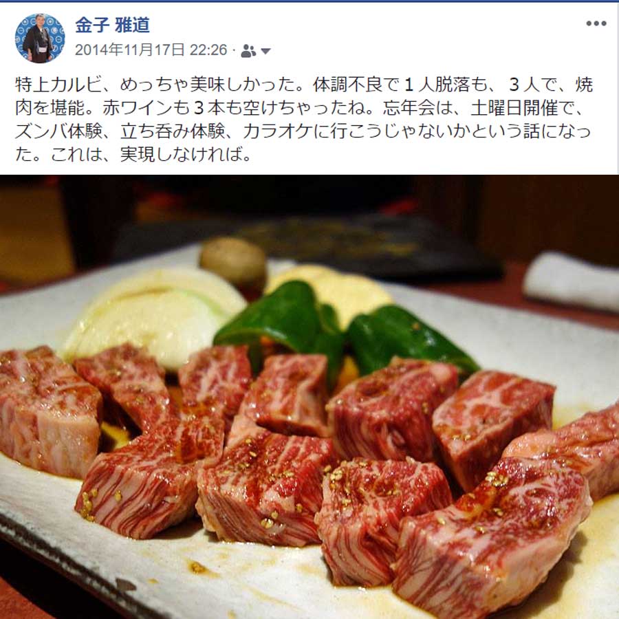Click the word 忘年会 in the post
619x619 pixels.
point(409,108)
